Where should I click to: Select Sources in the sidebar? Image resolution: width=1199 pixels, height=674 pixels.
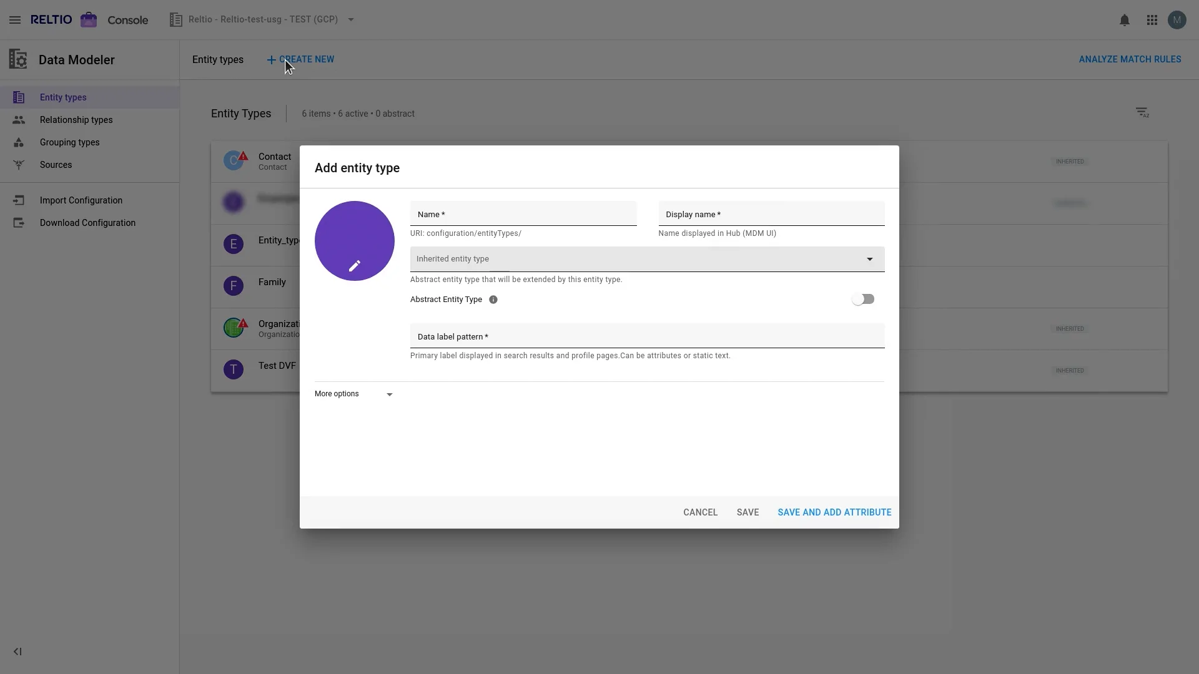(56, 165)
